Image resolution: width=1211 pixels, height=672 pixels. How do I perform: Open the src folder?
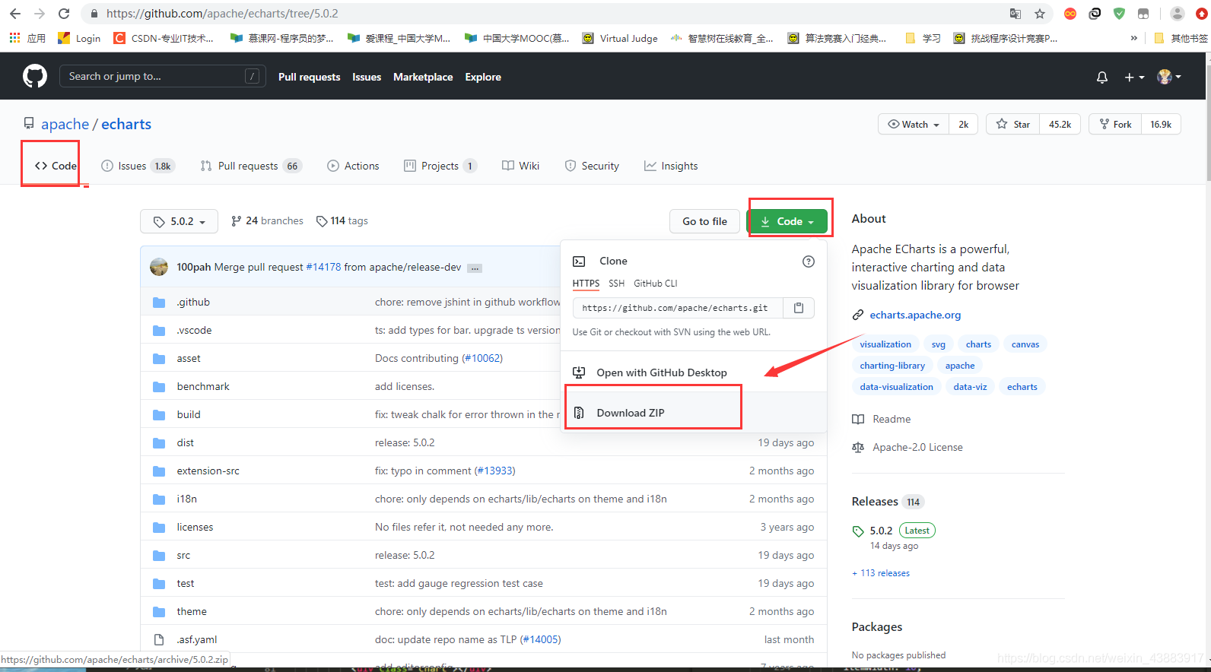click(x=183, y=555)
